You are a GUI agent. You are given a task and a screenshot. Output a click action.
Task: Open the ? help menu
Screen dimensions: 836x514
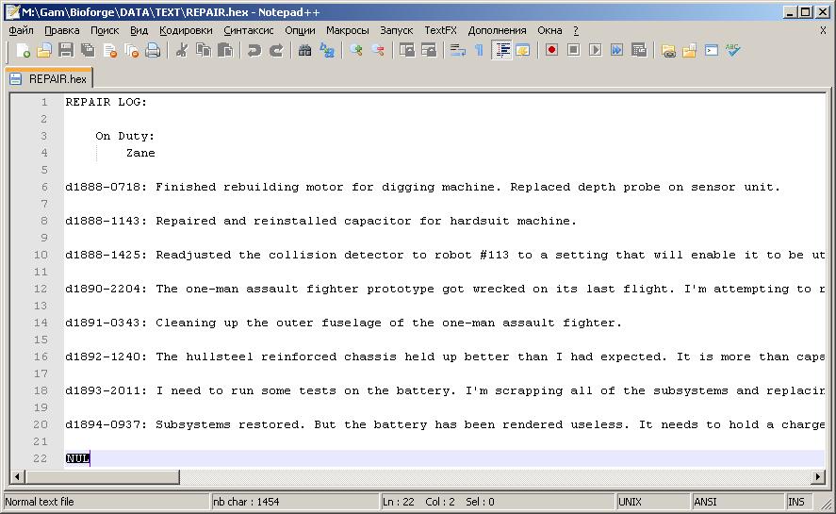pos(576,30)
